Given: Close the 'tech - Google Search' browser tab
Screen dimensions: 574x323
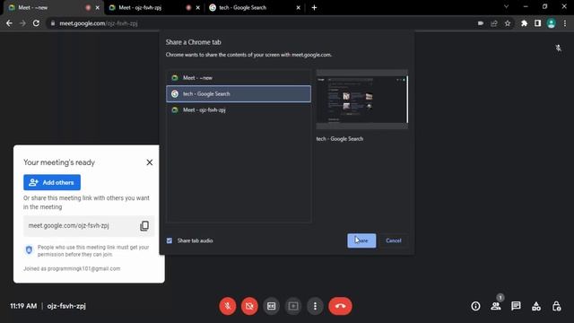Looking at the screenshot, I should 298,7.
